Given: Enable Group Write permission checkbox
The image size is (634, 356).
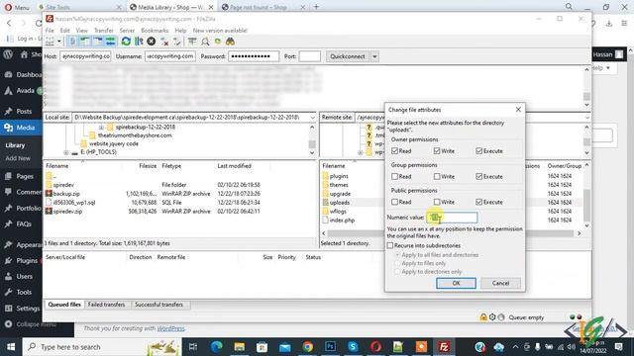Looking at the screenshot, I should (x=437, y=176).
